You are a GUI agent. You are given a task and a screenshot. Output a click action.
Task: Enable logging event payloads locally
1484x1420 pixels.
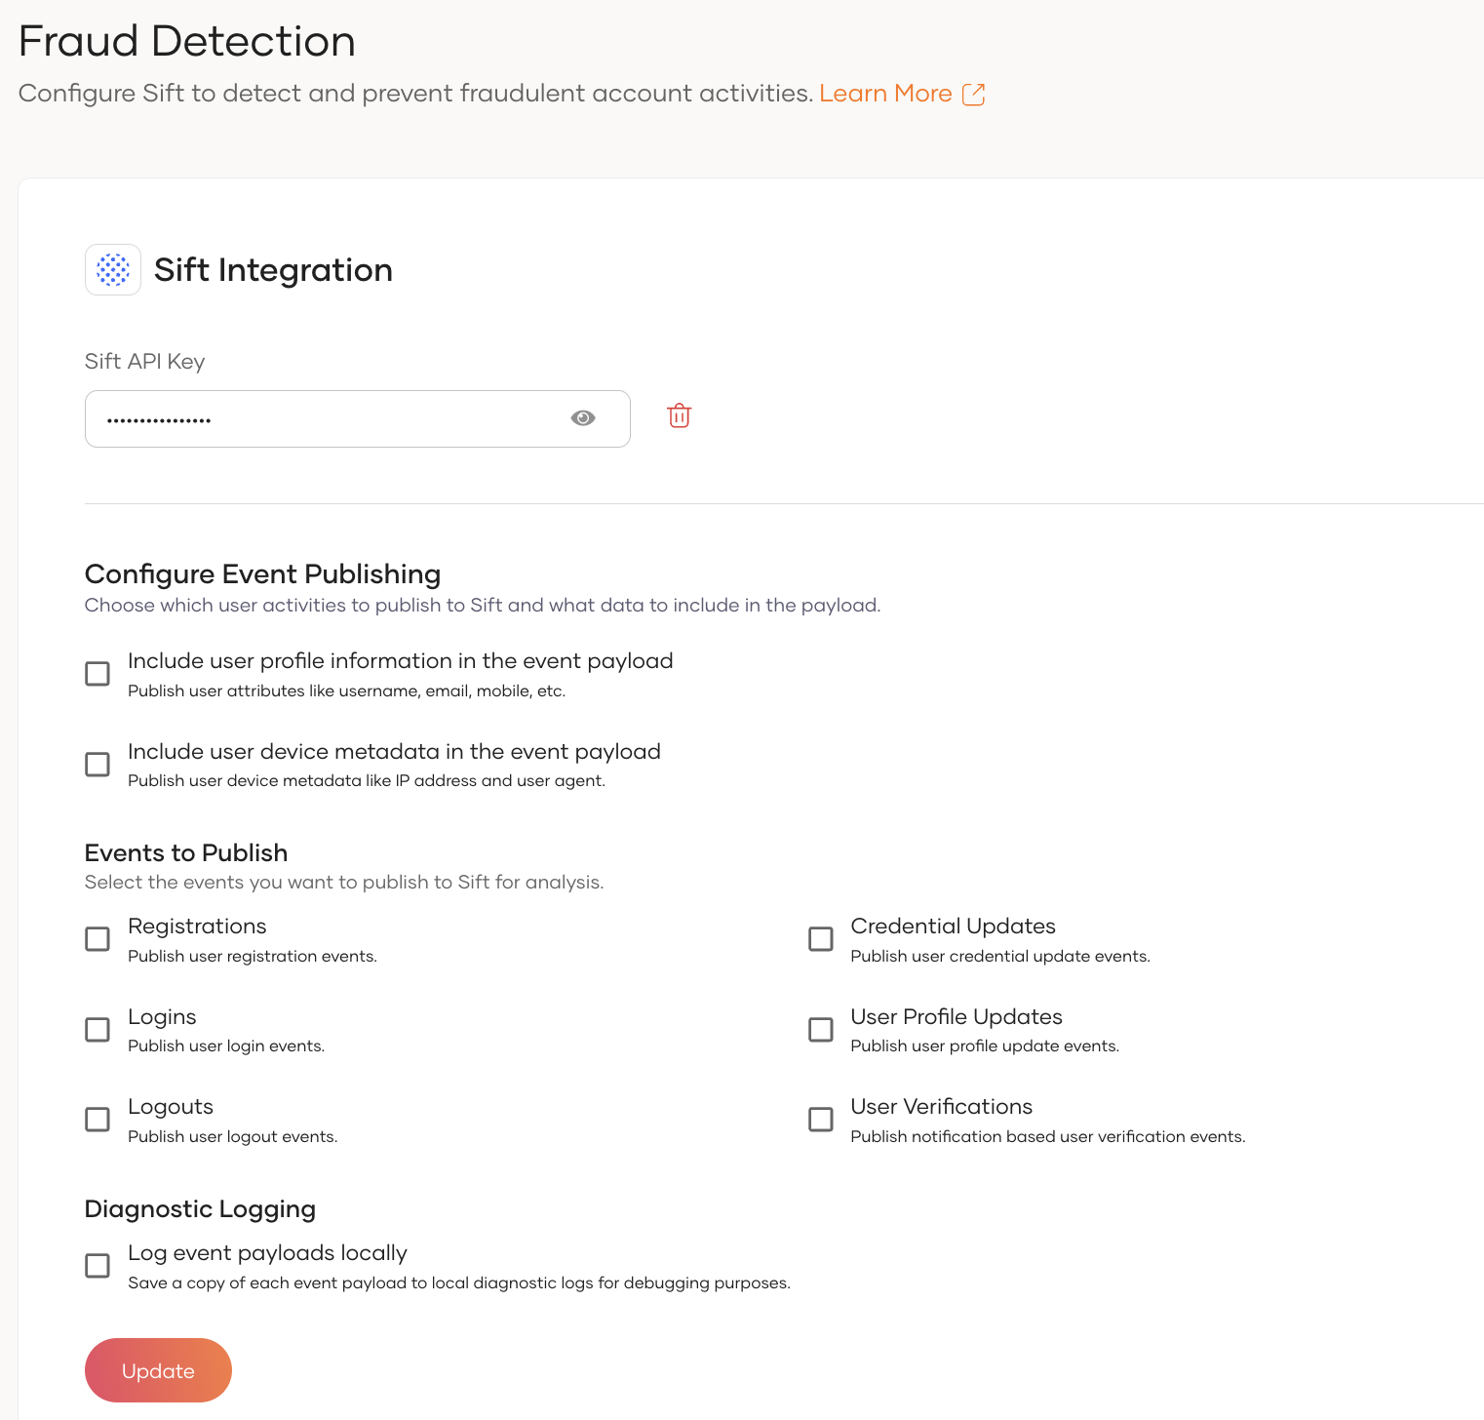(x=97, y=1265)
